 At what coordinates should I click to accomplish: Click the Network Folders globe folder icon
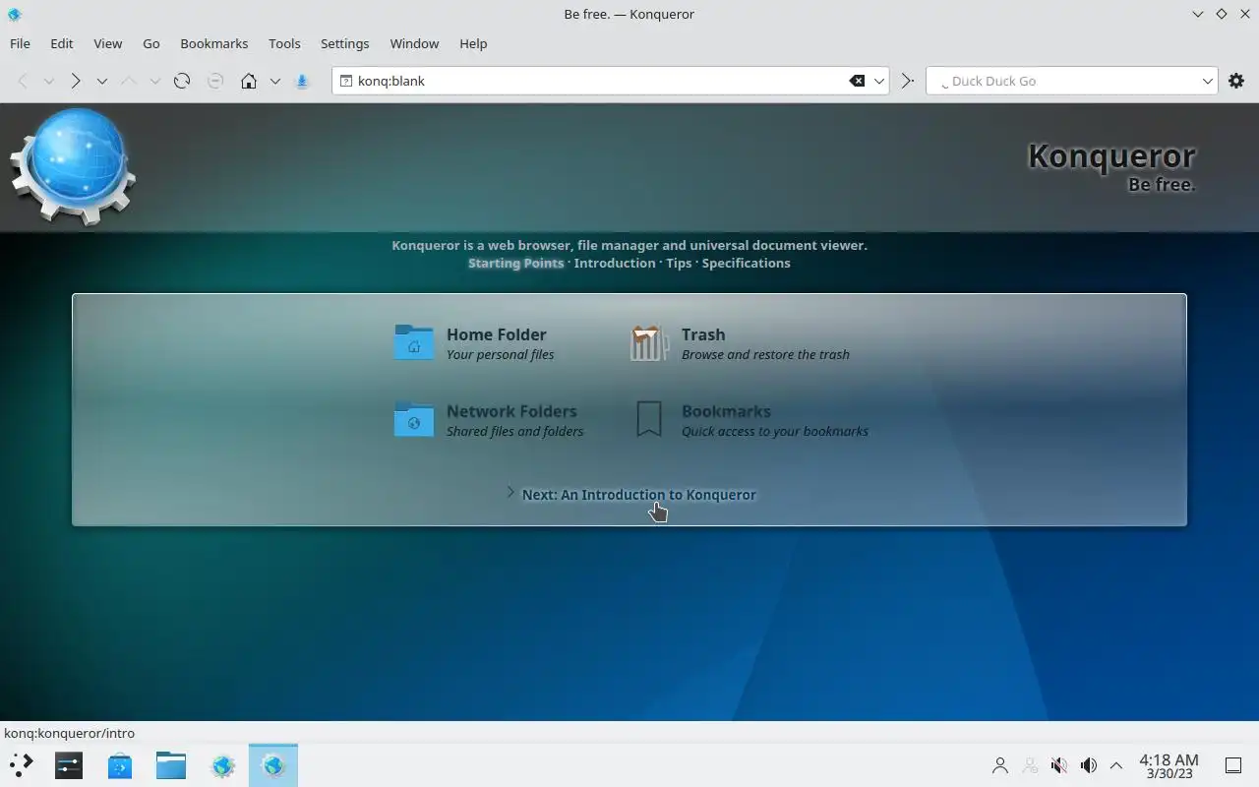(x=414, y=419)
